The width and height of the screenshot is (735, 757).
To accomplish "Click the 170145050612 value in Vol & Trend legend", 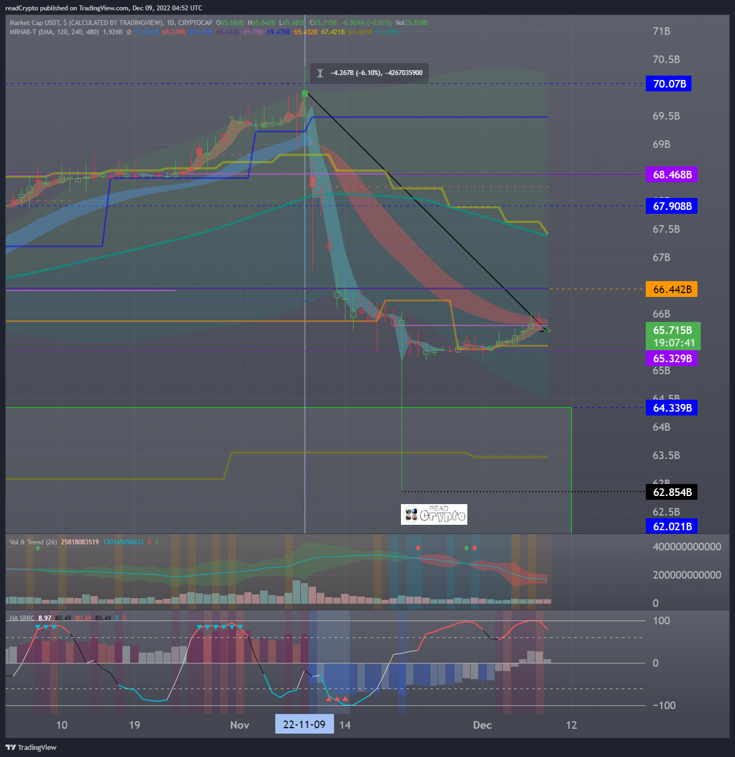I will pyautogui.click(x=123, y=542).
